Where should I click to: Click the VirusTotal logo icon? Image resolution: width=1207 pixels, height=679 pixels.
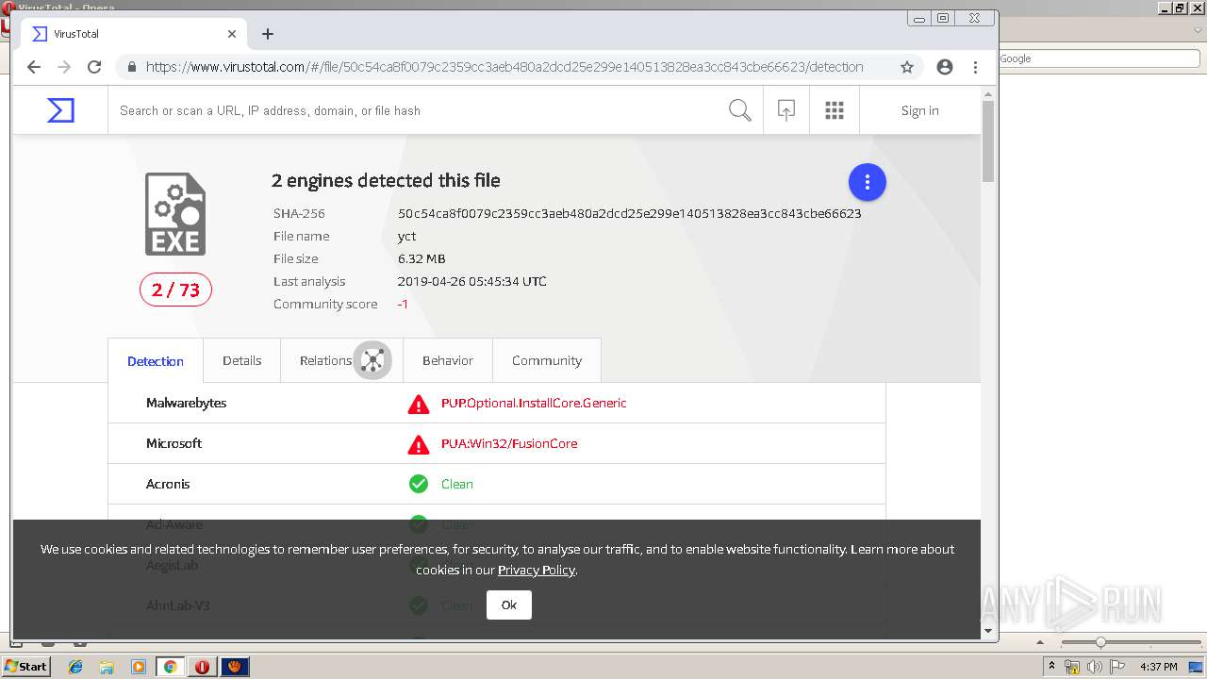click(x=60, y=110)
